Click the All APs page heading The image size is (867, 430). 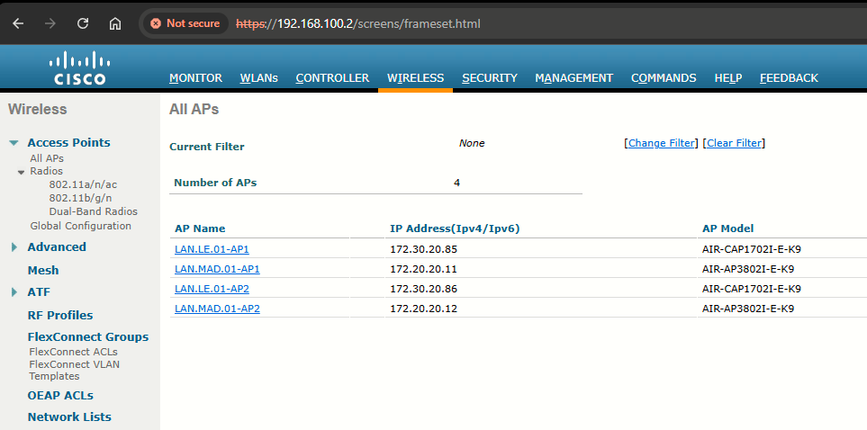click(x=194, y=110)
